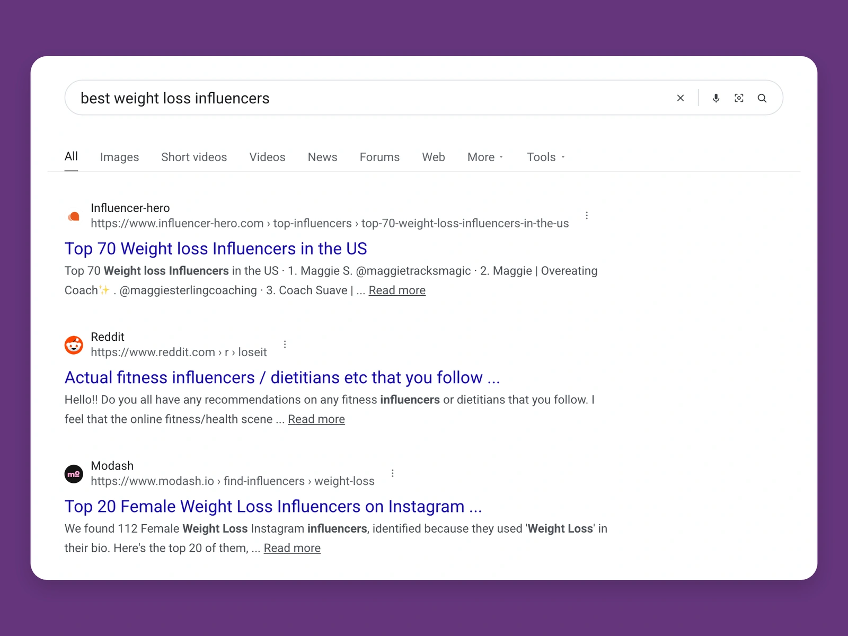Clear the search query with the X icon
The height and width of the screenshot is (636, 848).
tap(681, 98)
